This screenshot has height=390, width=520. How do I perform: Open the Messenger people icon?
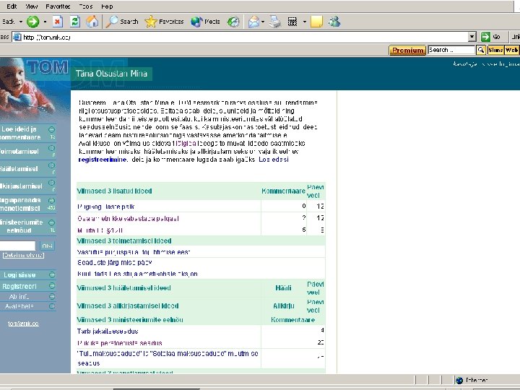334,22
